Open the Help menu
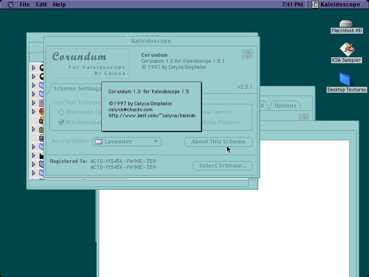 pos(60,4)
